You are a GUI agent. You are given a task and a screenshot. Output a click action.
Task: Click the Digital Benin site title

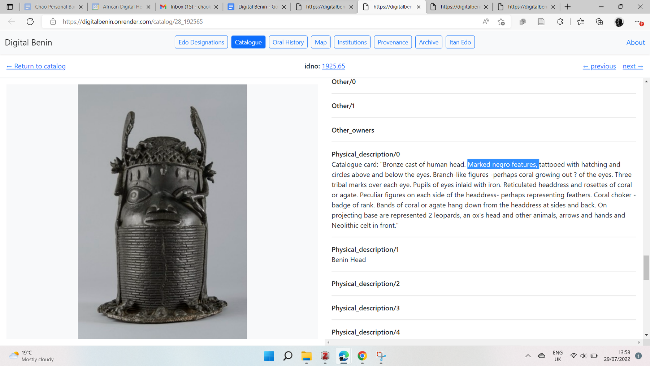29,42
